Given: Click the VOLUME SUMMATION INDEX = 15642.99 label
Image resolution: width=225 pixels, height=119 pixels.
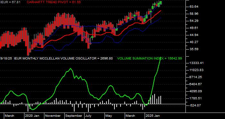Looking at the screenshot, I should (x=150, y=59).
